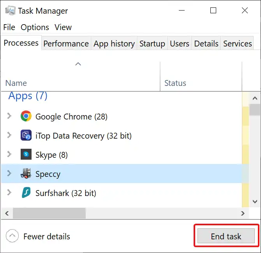Switch to the Performance tab
261x253 pixels.
coord(66,43)
